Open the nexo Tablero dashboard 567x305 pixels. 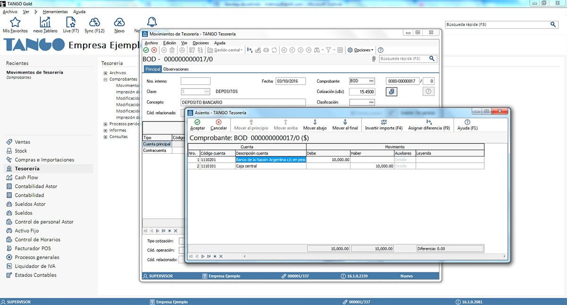click(45, 25)
